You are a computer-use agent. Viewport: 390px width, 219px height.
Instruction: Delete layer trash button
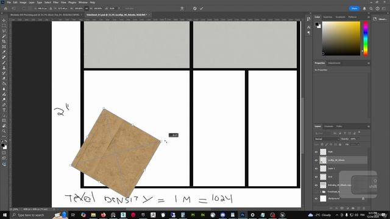[364, 208]
